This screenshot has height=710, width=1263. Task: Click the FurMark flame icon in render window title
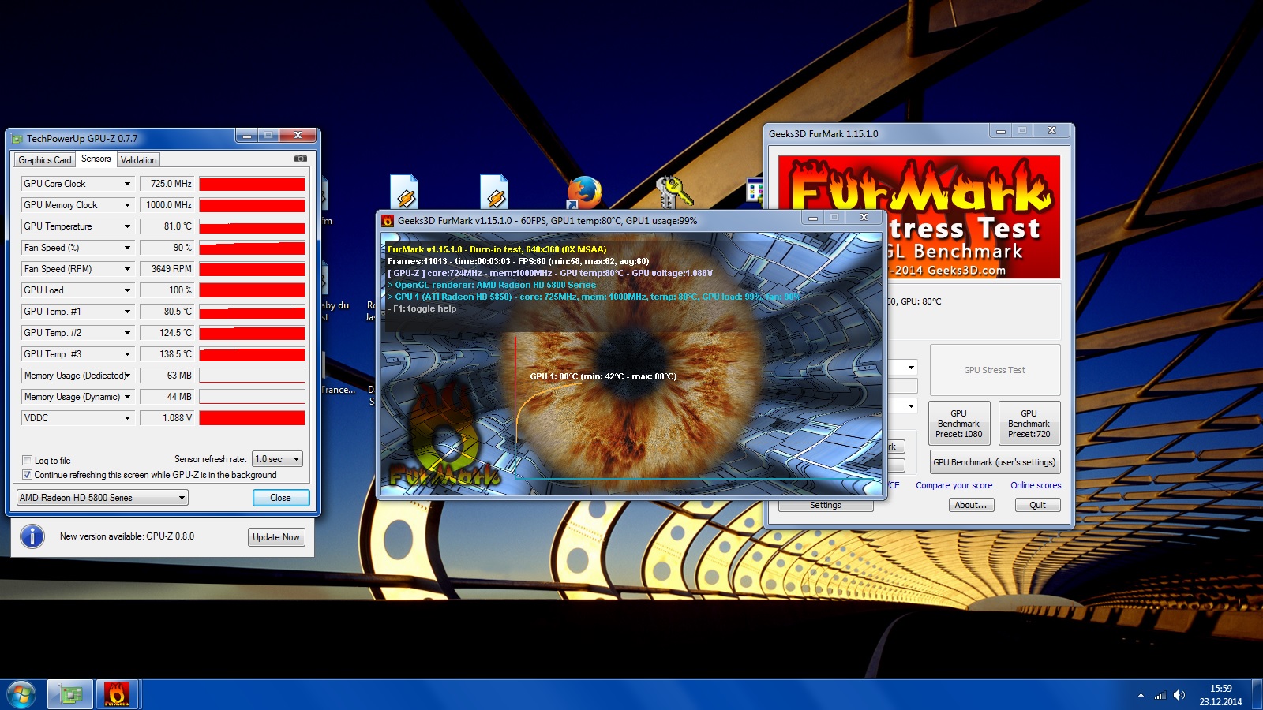coord(388,221)
